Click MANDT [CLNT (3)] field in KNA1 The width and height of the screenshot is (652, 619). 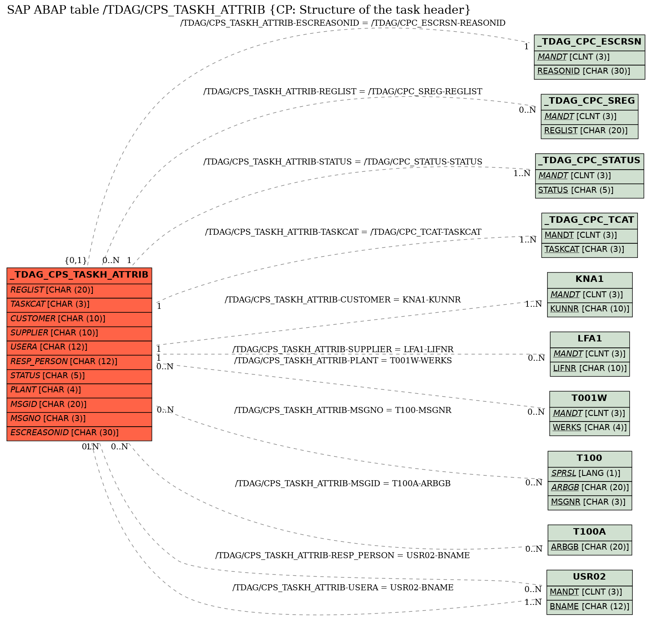589,295
